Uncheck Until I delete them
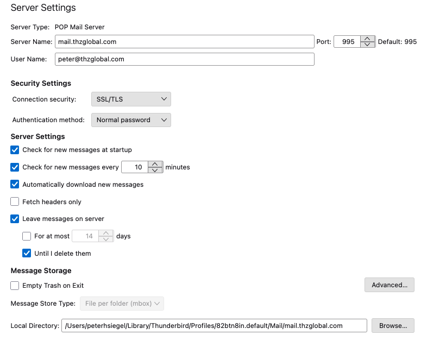446x341 pixels. click(27, 254)
